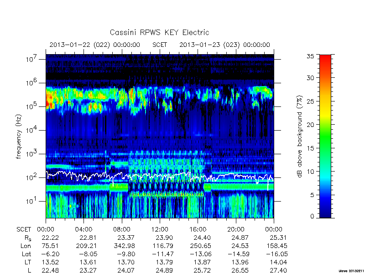This screenshot has width=365, height=273.
Task: Click the 35 value on color scale
Action: pyautogui.click(x=310, y=56)
